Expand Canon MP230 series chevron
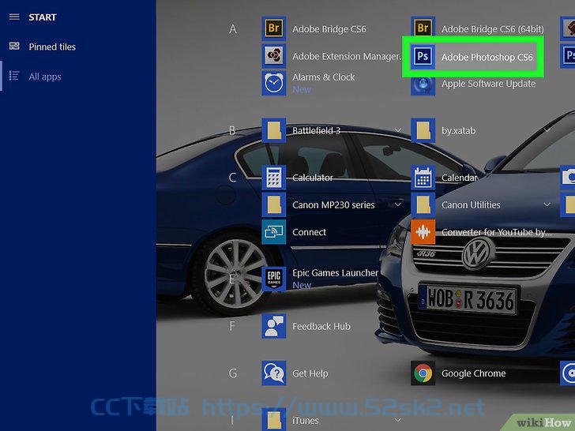575x431 pixels. 397,204
